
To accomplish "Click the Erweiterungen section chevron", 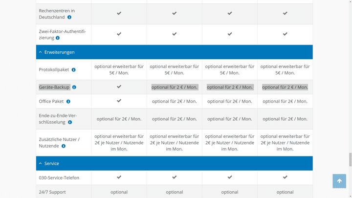I will click(40, 52).
